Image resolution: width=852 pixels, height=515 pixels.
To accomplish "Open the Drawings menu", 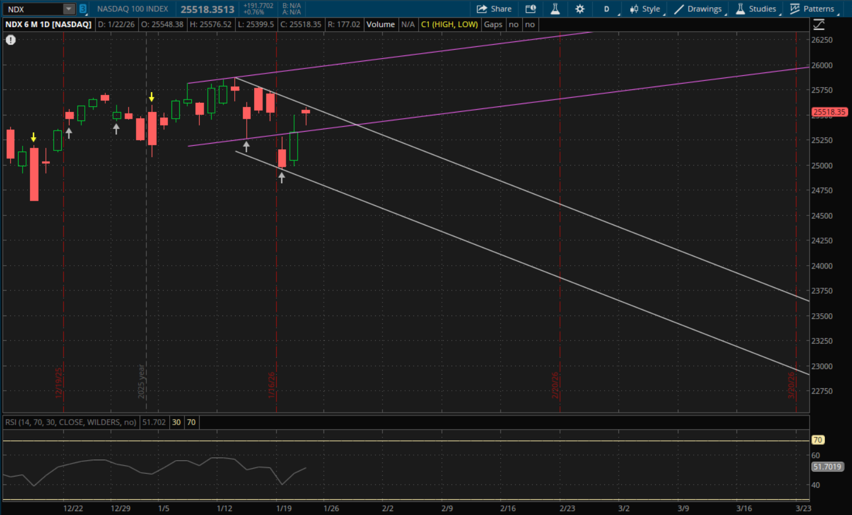I will [698, 9].
